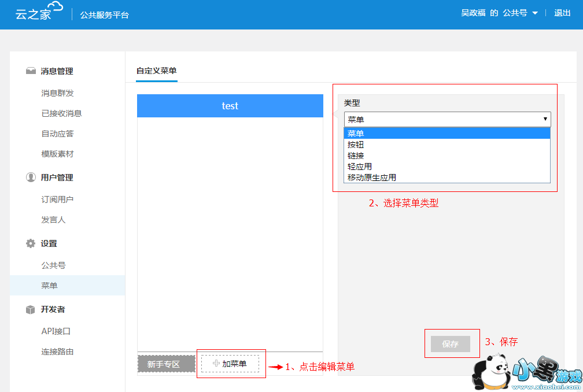Screen dimensions: 583x392
Task: Select 移动原生应用 in the type list
Action: pos(372,177)
